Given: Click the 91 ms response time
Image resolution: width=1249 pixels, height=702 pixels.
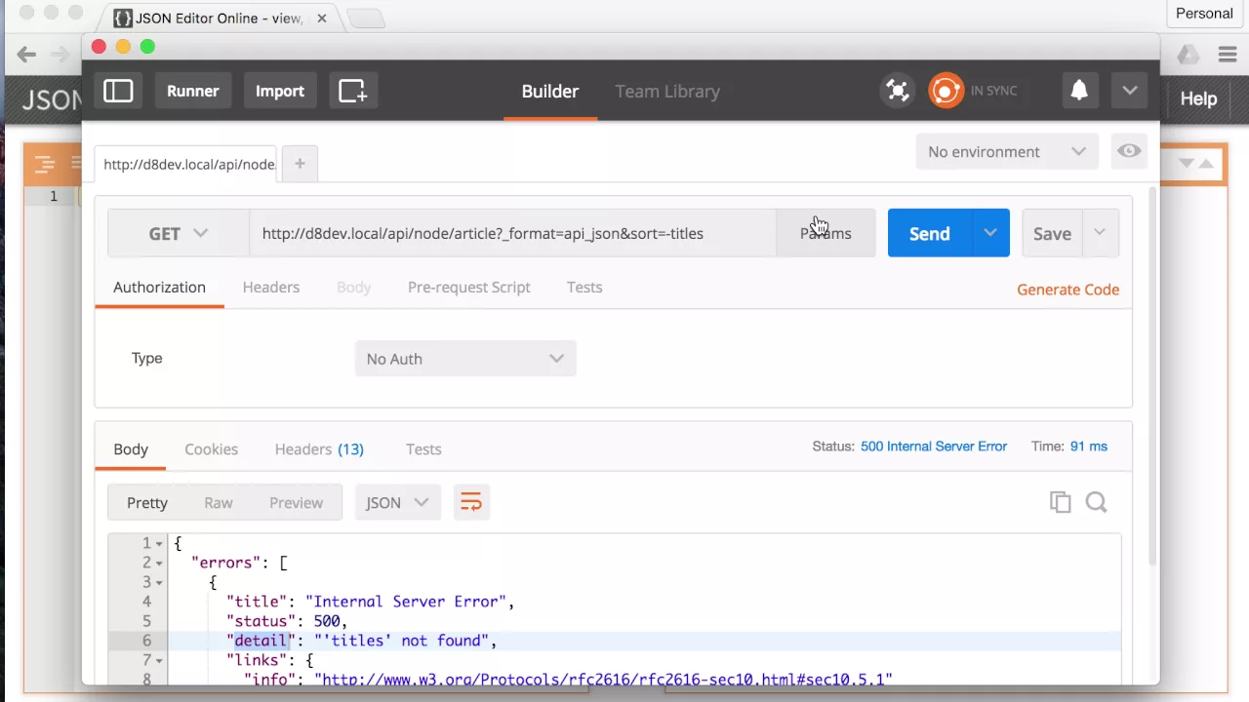Looking at the screenshot, I should pos(1089,446).
